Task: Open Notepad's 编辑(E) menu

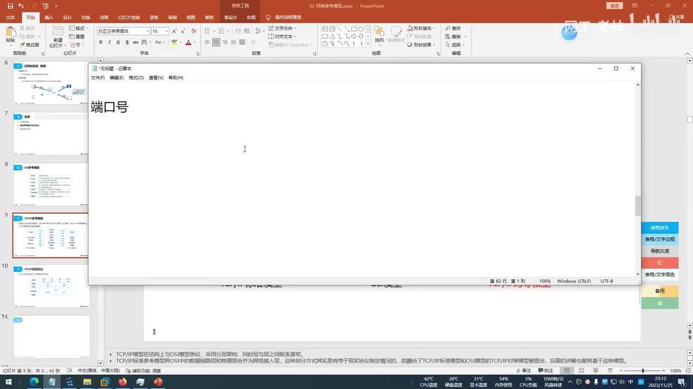Action: click(116, 78)
